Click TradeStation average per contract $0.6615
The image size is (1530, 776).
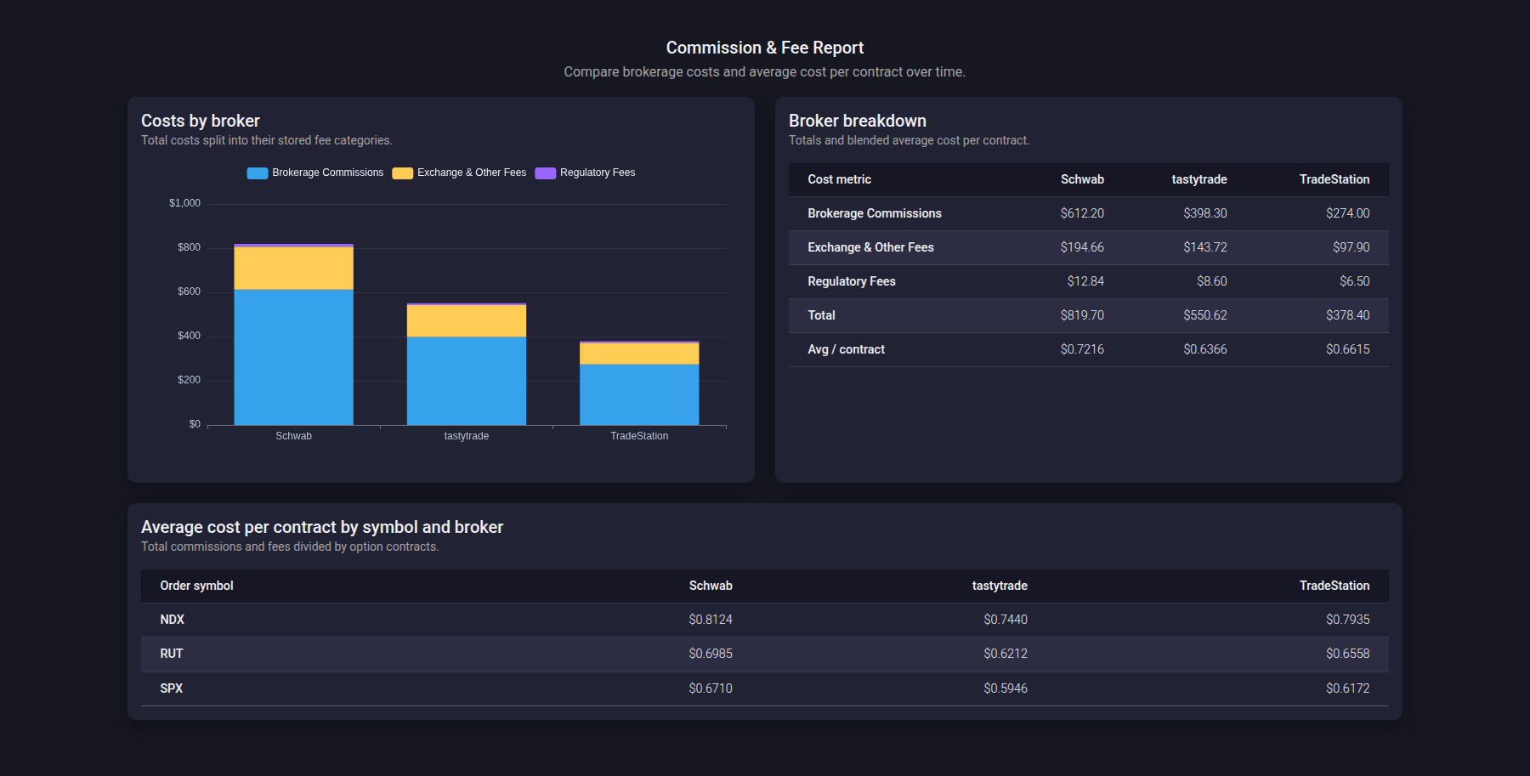click(1348, 349)
